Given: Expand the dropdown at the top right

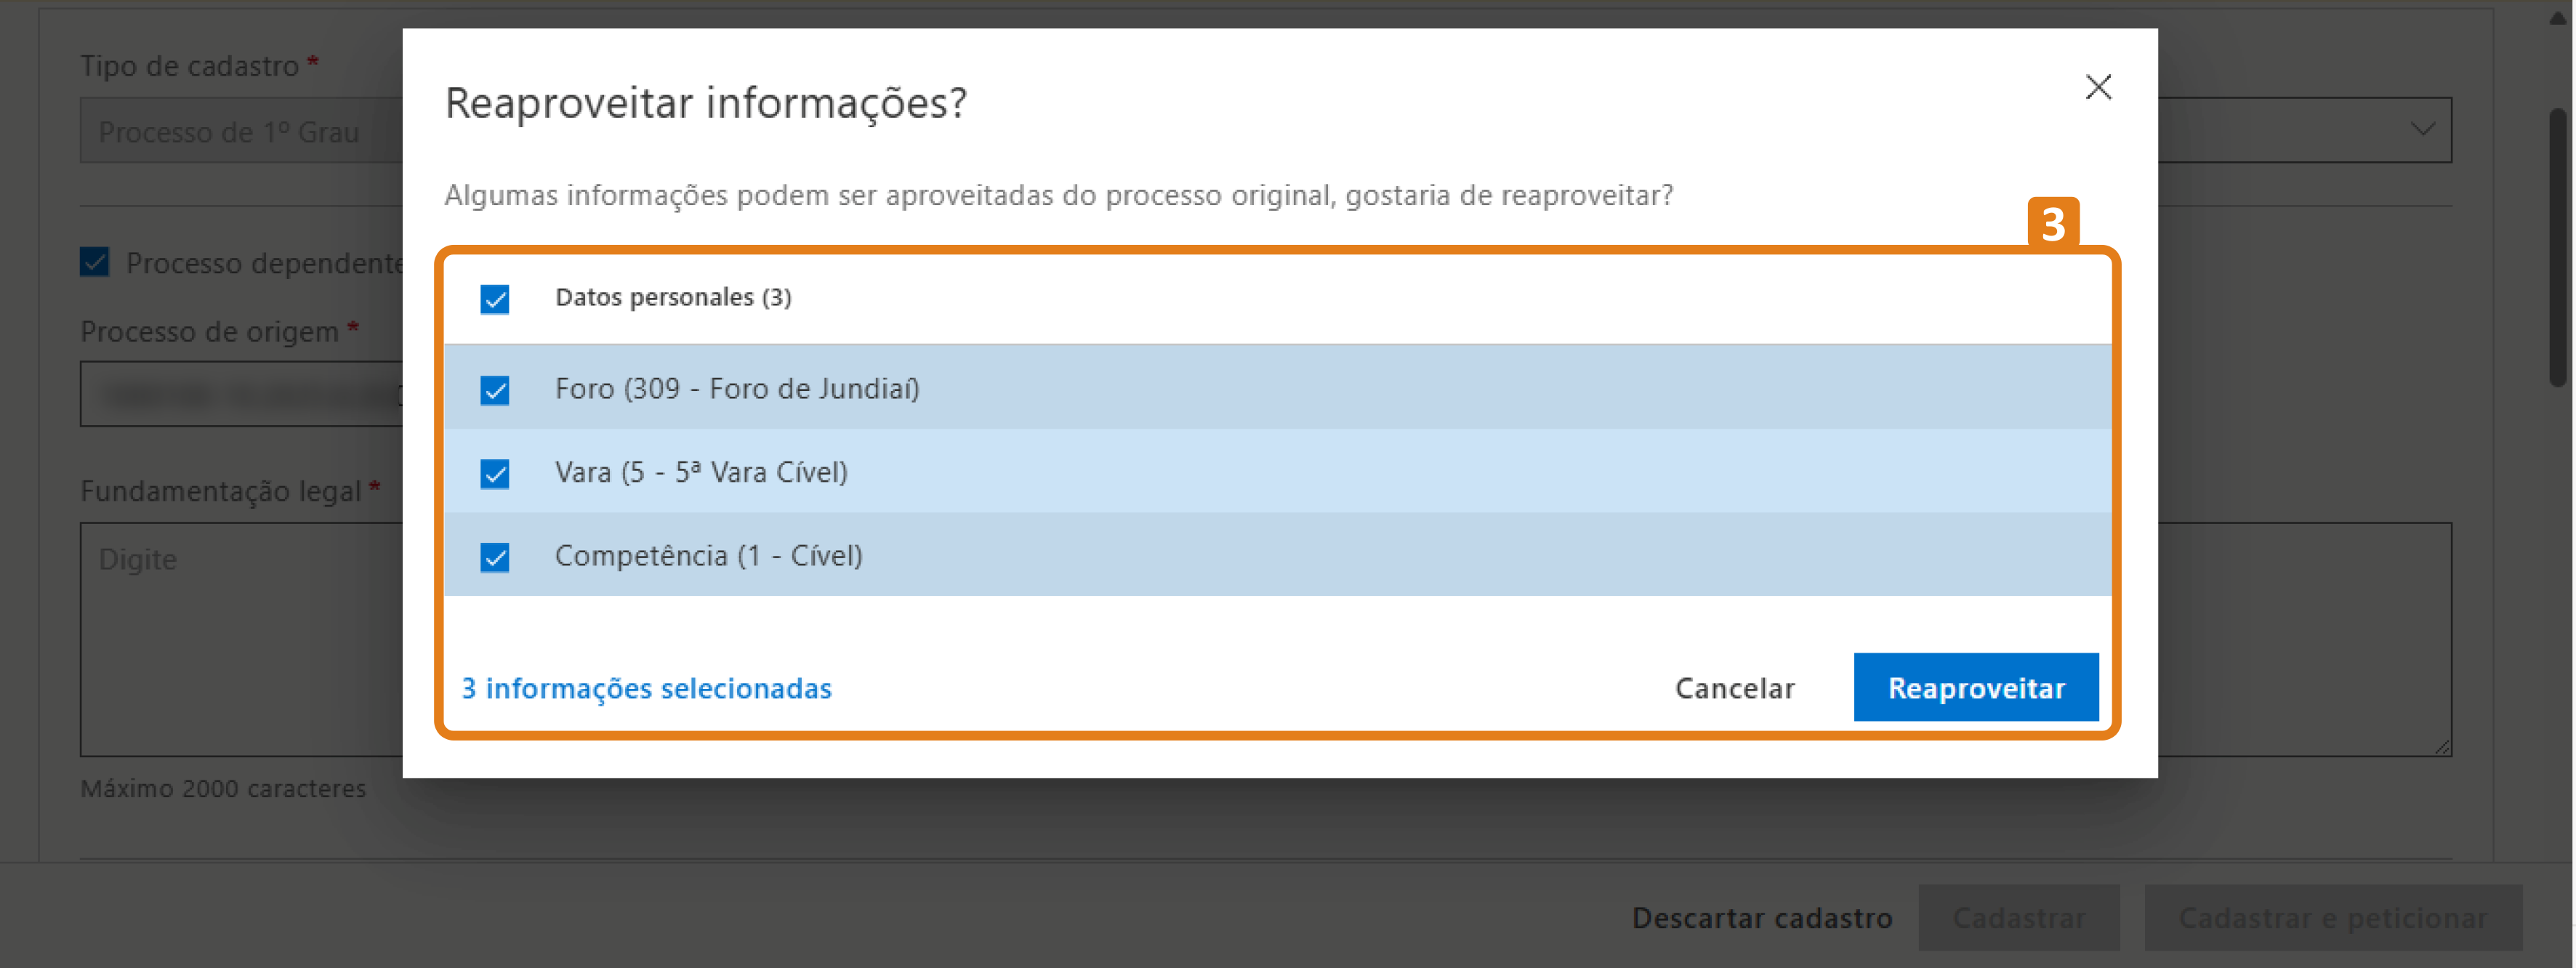Looking at the screenshot, I should (2423, 129).
